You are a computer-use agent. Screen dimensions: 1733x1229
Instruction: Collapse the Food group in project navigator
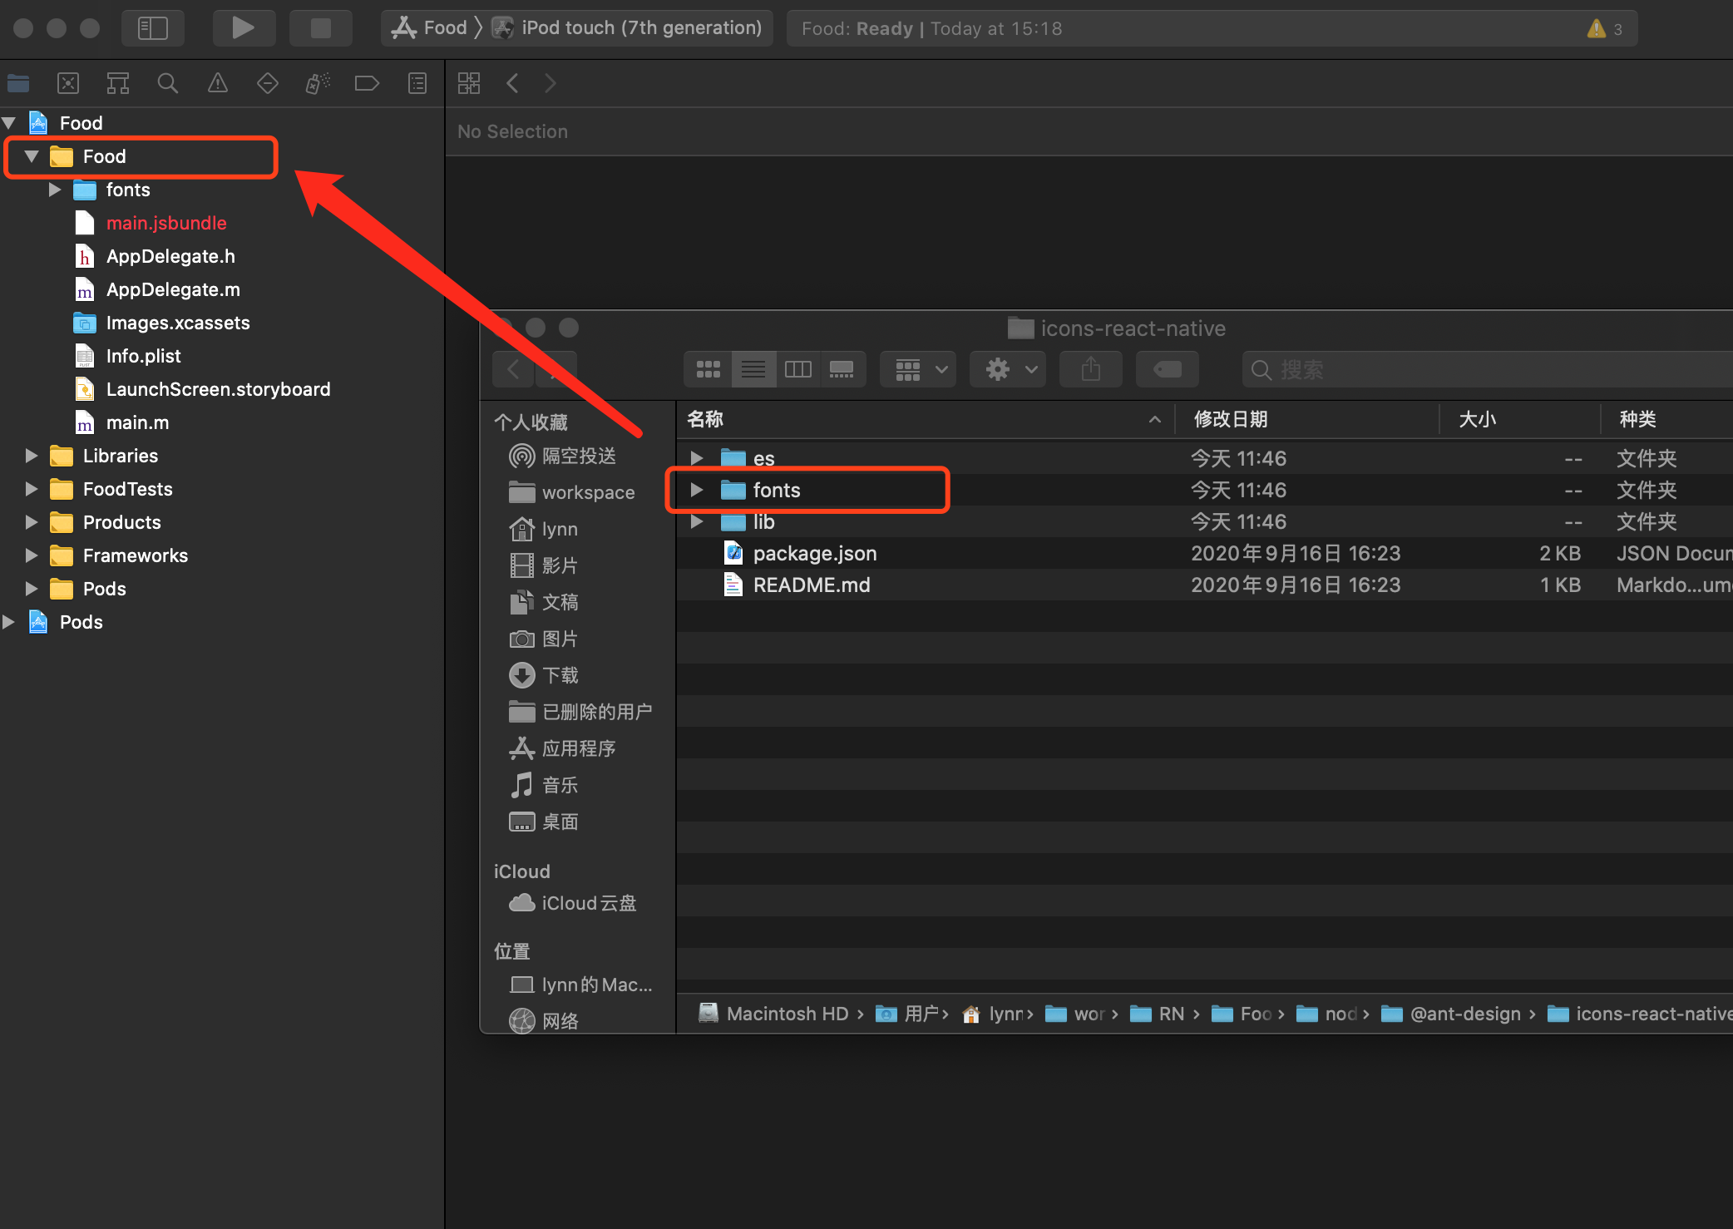pyautogui.click(x=31, y=156)
